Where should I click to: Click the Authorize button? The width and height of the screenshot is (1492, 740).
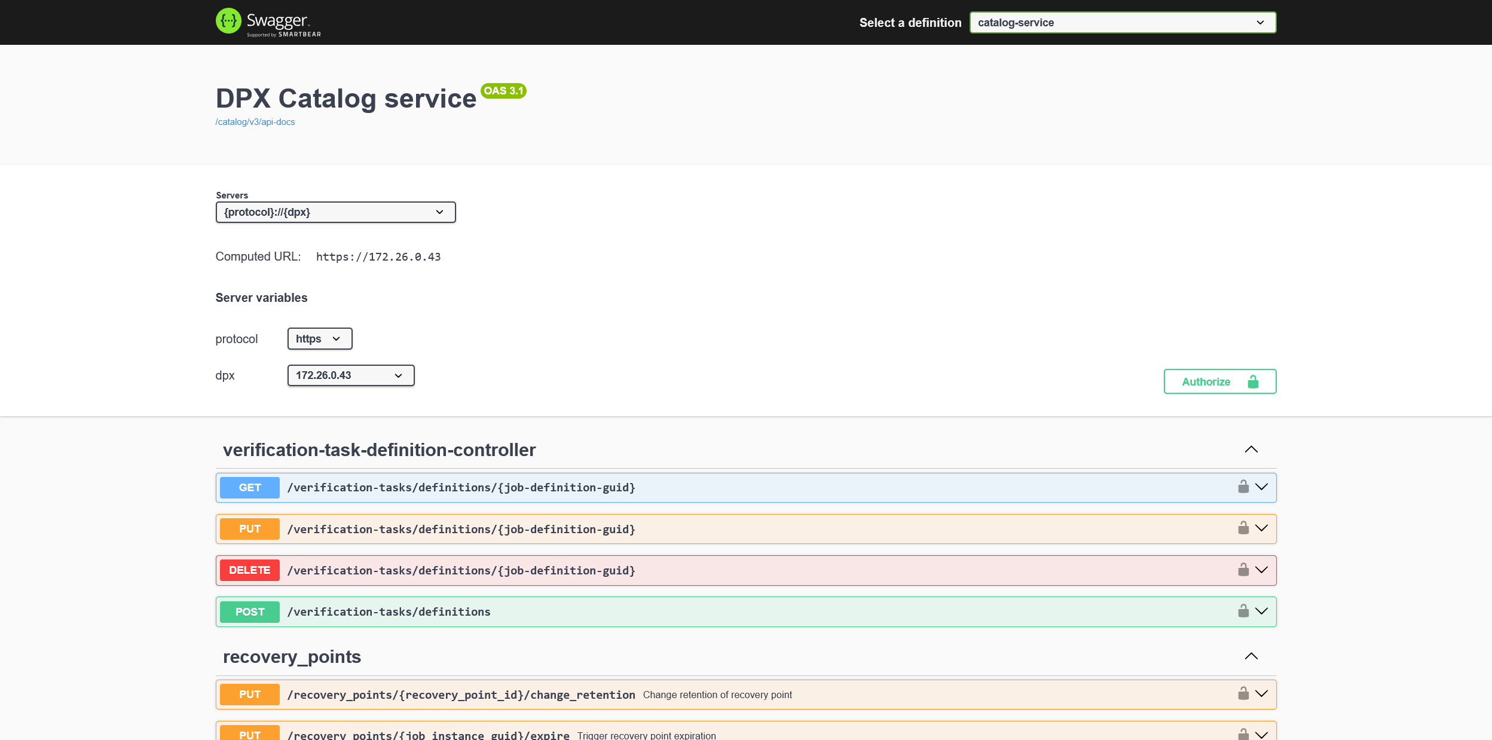point(1219,381)
